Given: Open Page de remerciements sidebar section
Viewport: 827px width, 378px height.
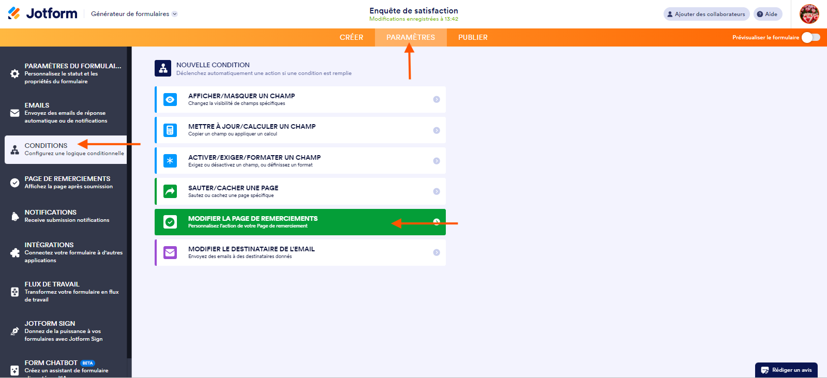Looking at the screenshot, I should click(x=66, y=183).
